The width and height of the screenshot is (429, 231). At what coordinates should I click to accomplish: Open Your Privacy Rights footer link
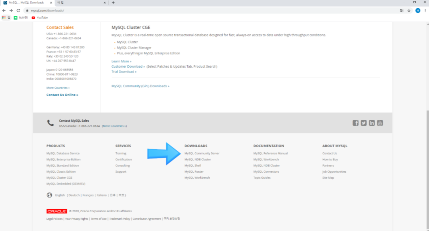coord(76,219)
